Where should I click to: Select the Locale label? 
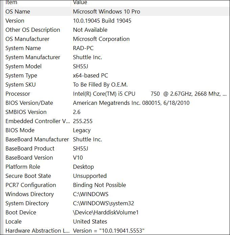[14, 222]
